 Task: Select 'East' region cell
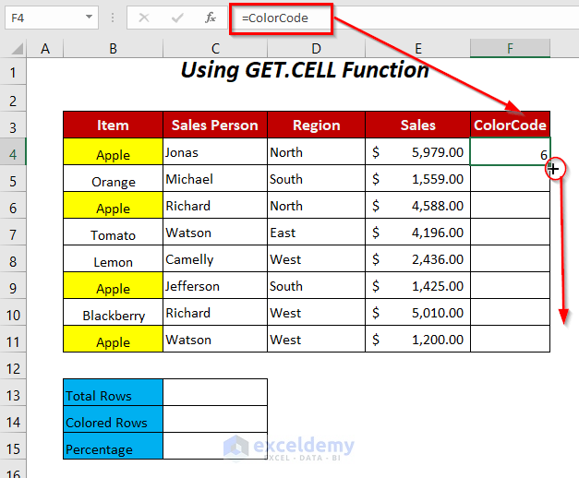pos(316,232)
